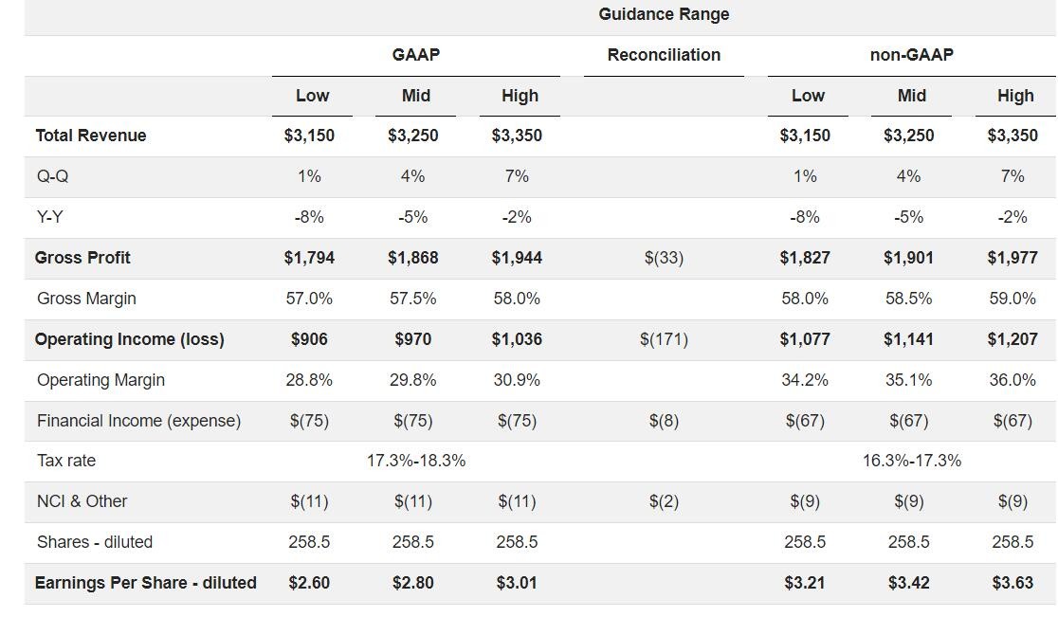Click the $3.63 non-GAAP high EPS cell

click(x=1012, y=583)
